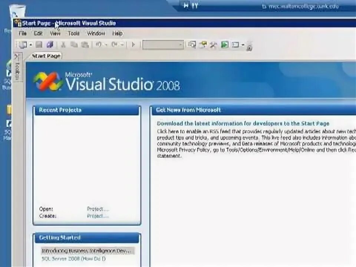356x267 pixels.
Task: Click the Paste toolbar icon
Action: click(85, 45)
